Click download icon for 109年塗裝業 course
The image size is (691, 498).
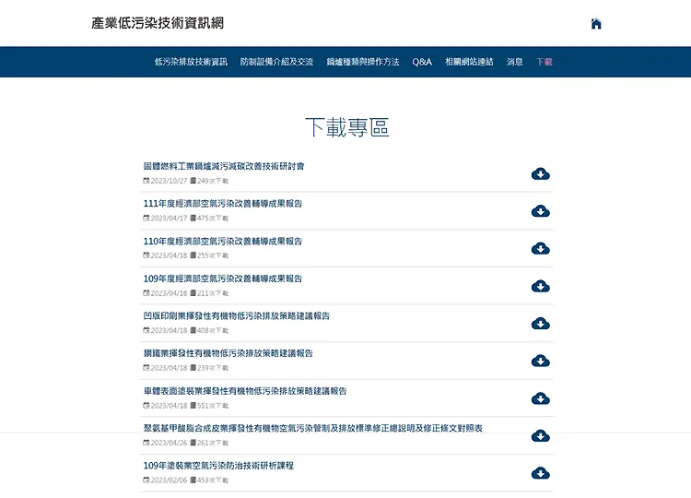[541, 473]
